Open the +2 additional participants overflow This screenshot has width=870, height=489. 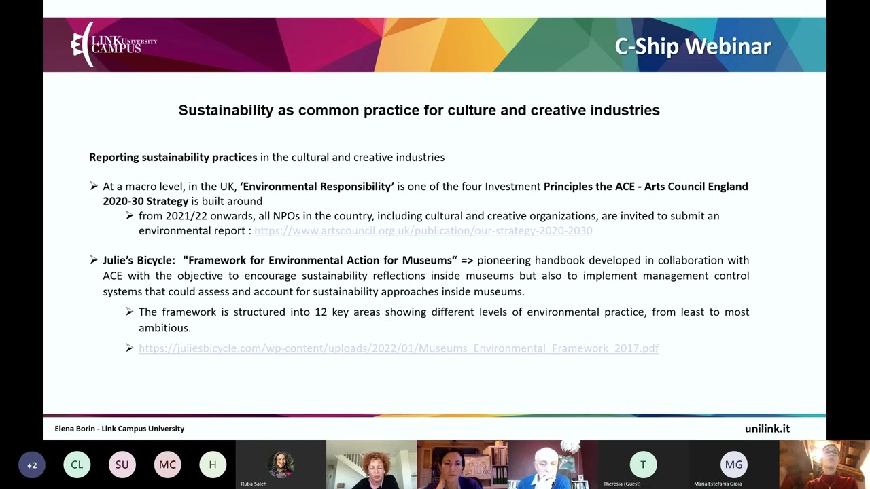tap(32, 465)
